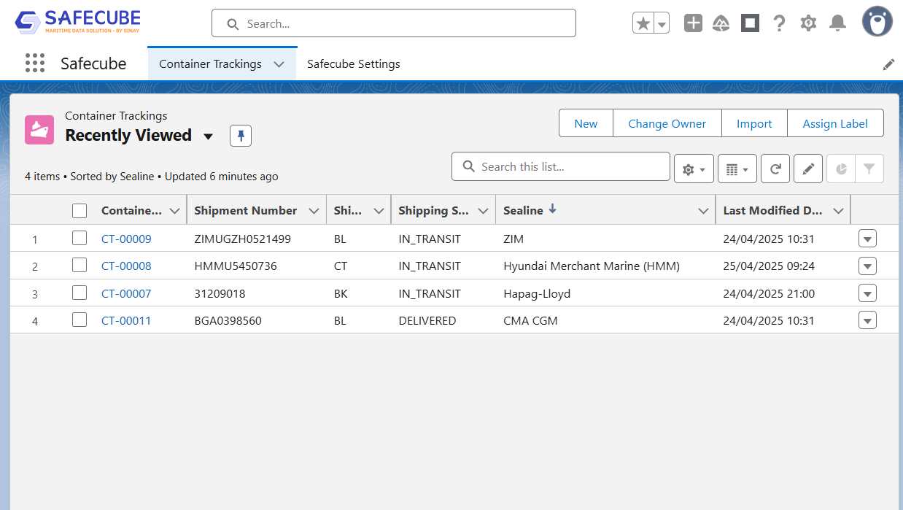Select all rows checkbox in header
This screenshot has width=903, height=510.
pyautogui.click(x=80, y=211)
